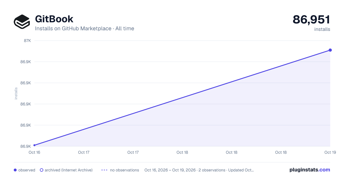The height and width of the screenshot is (180, 344).
Task: Select the Oct 19 data point on the chart
Action: point(330,50)
